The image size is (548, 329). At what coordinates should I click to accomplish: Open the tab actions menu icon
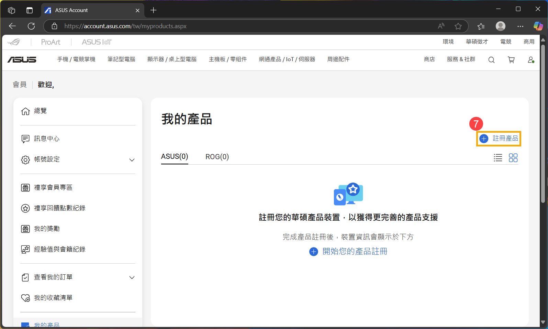[30, 10]
